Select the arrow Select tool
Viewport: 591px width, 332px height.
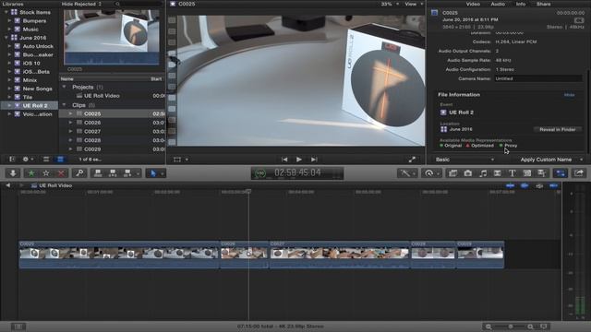[153, 173]
